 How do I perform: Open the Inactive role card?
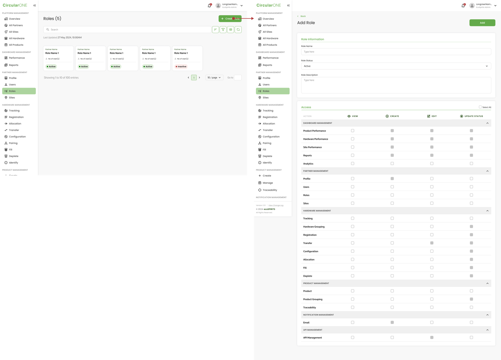tap(187, 58)
